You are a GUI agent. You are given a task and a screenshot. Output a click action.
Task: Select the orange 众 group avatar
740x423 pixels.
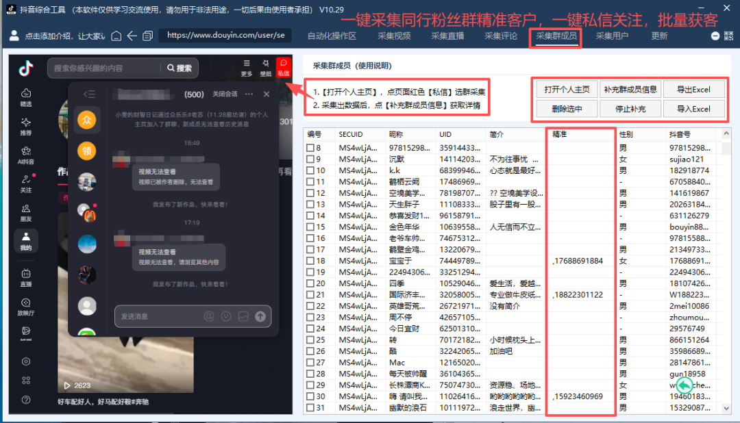(87, 120)
